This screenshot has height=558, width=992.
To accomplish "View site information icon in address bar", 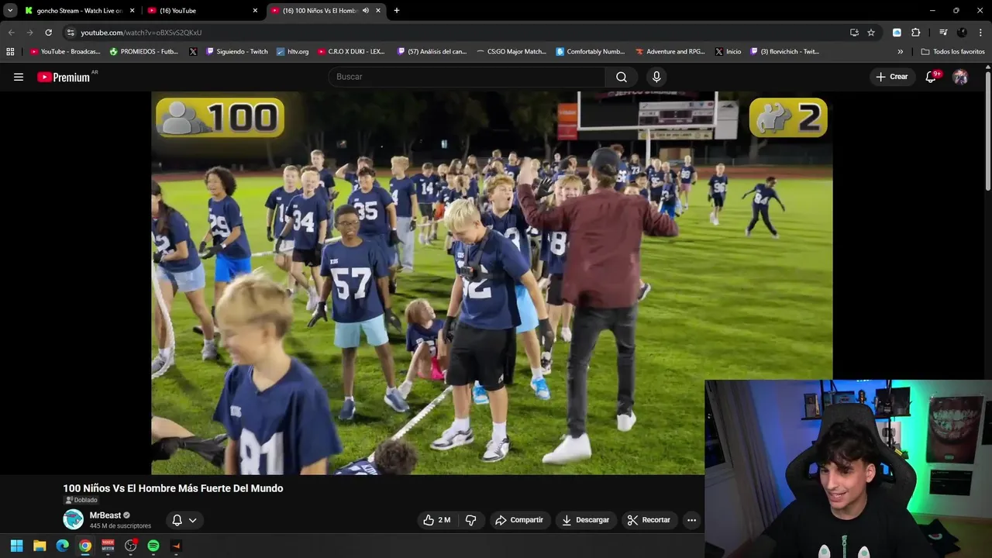I will (x=71, y=33).
